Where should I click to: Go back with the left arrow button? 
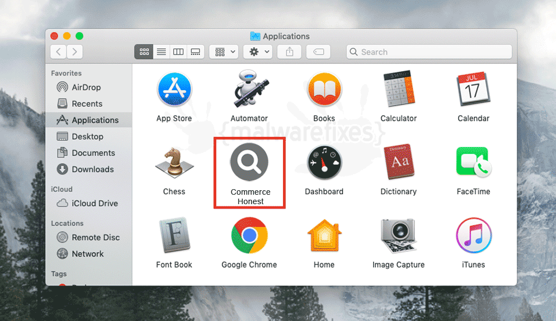[x=58, y=52]
